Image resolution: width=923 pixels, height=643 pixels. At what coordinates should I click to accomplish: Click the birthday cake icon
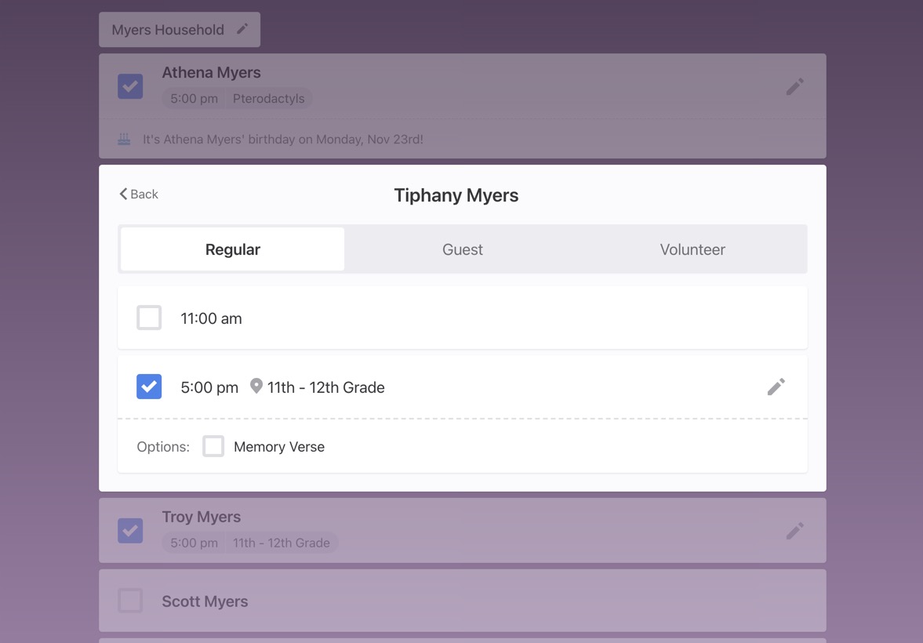(x=124, y=140)
